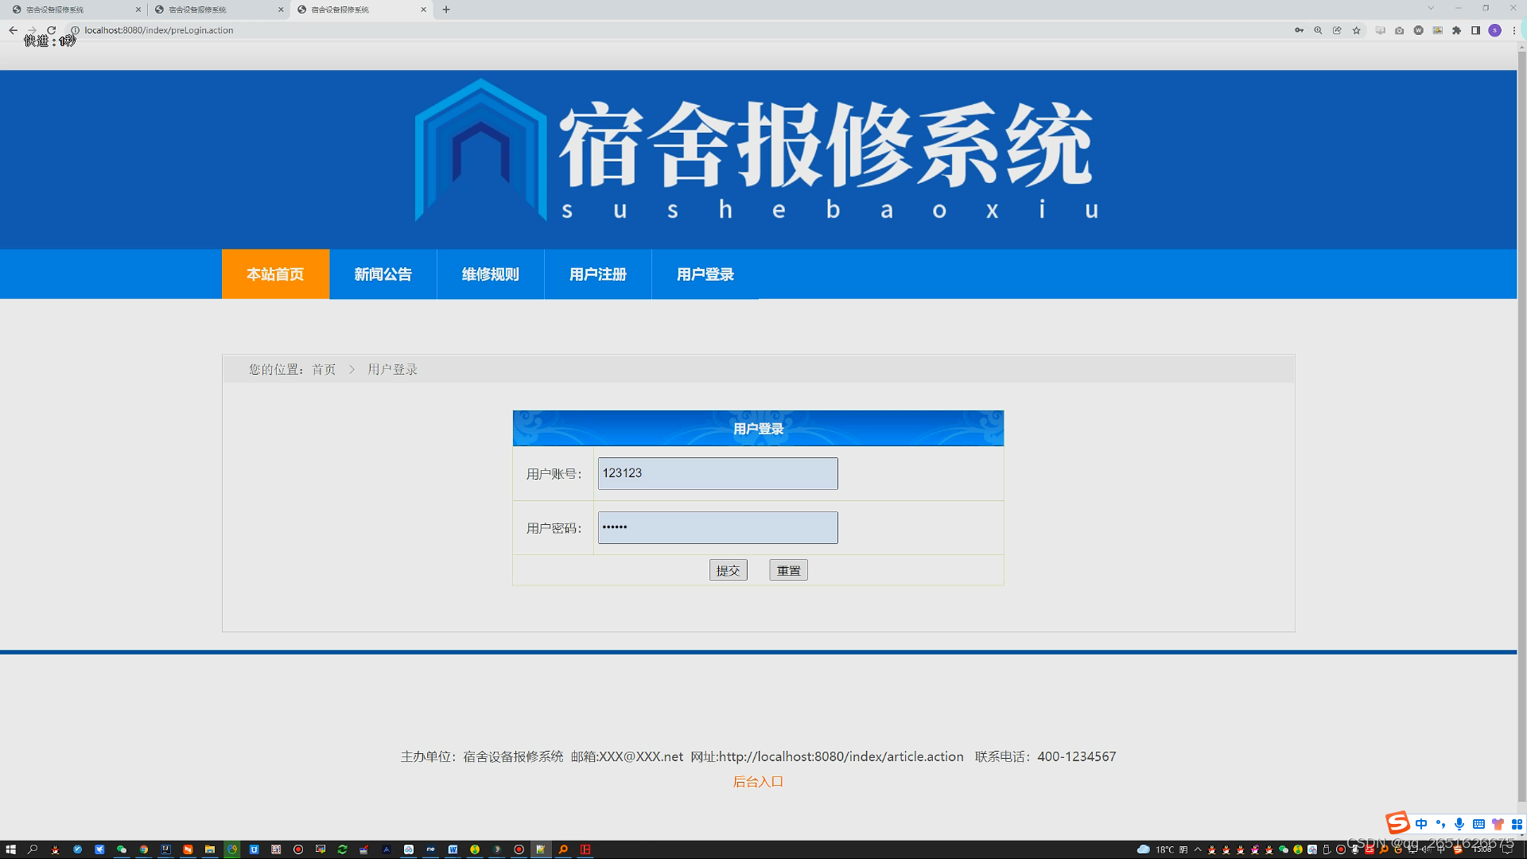The width and height of the screenshot is (1527, 859).
Task: Toggle the browser side panel icon
Action: 1475,30
